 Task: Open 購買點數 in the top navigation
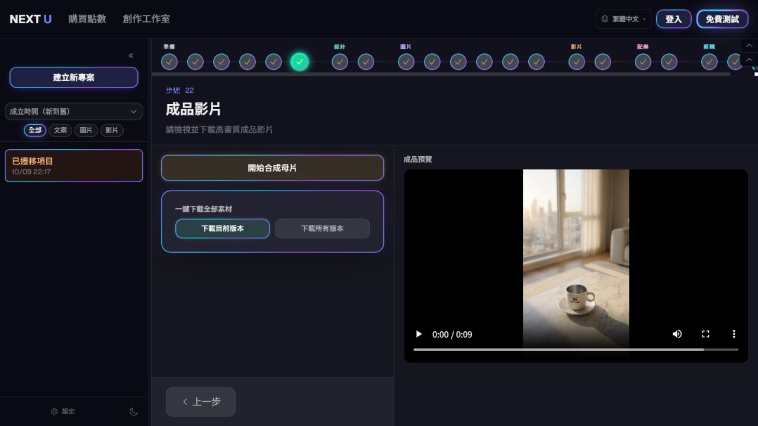87,19
